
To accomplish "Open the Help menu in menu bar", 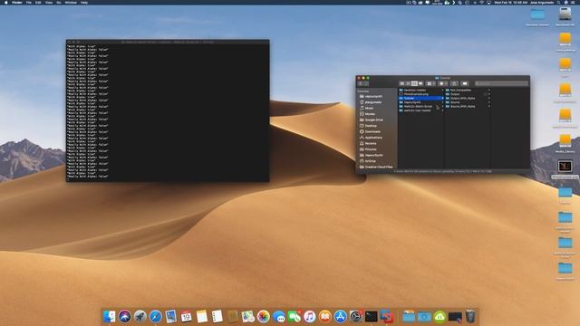I will [x=84, y=2].
